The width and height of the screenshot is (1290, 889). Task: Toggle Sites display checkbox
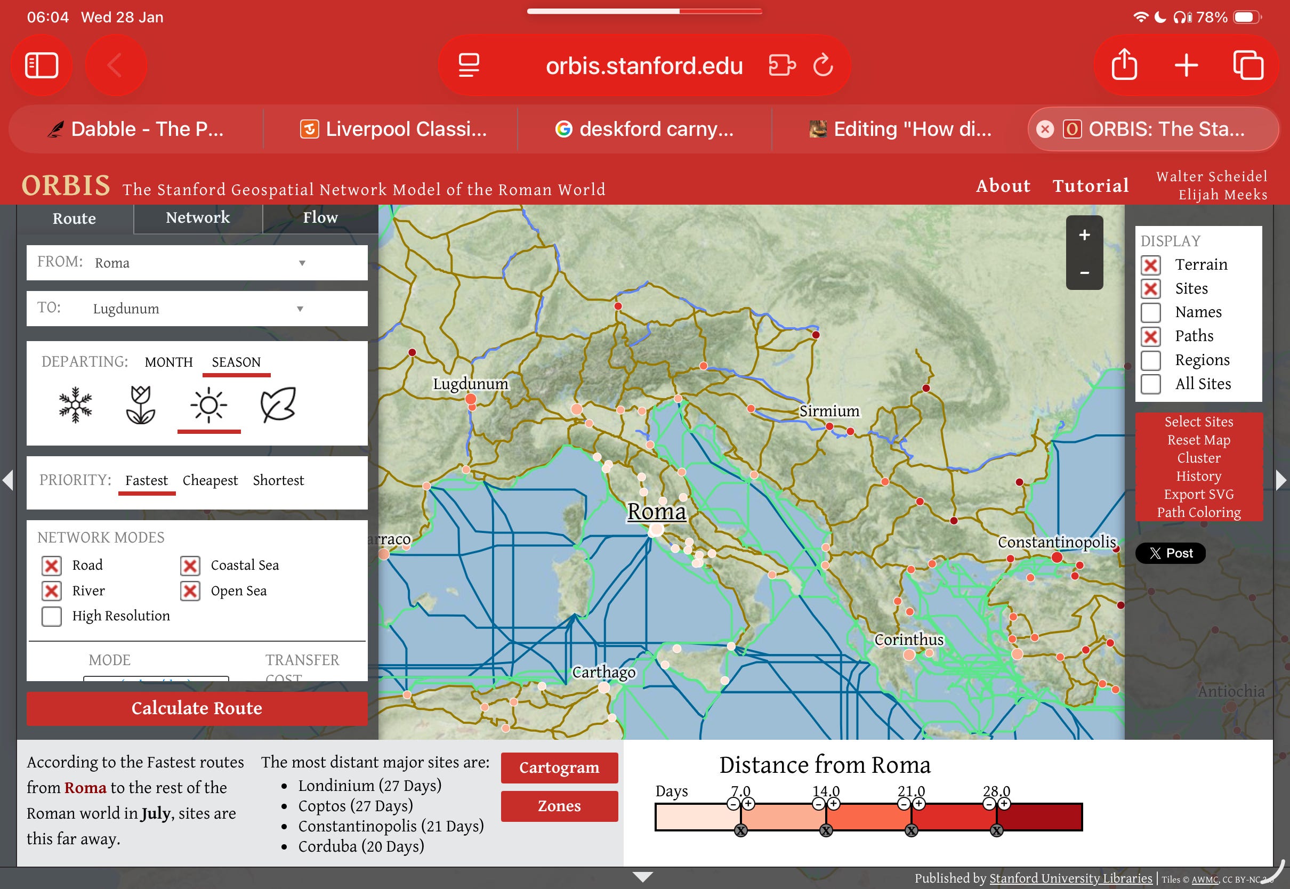click(x=1151, y=288)
